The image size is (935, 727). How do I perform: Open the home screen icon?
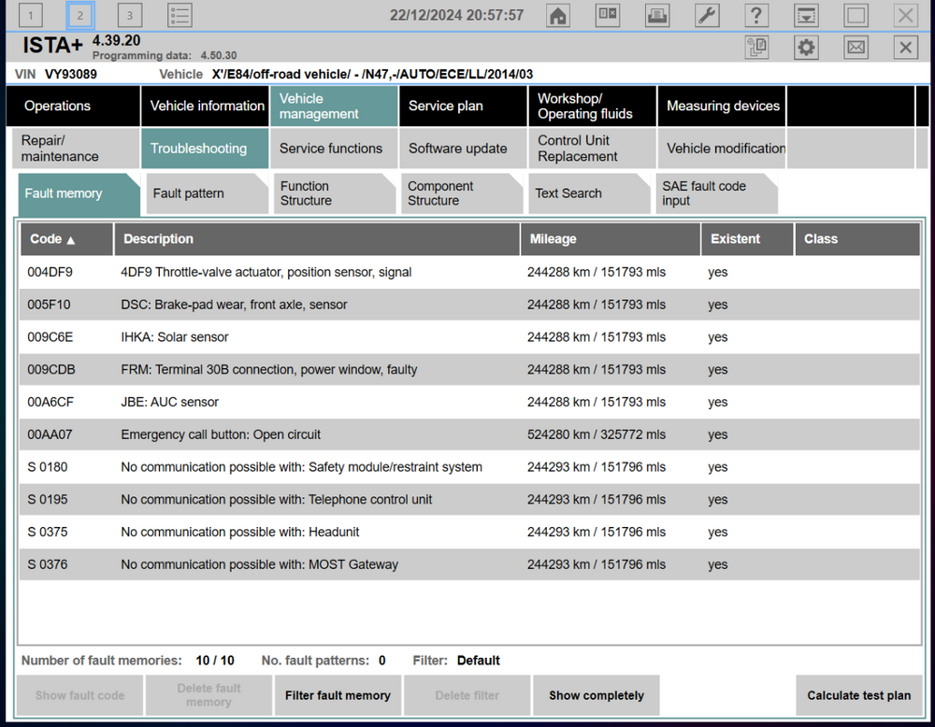[x=557, y=16]
